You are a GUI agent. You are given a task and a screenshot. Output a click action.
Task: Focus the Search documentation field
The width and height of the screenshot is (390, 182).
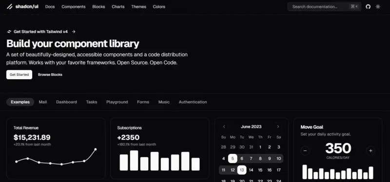click(324, 7)
